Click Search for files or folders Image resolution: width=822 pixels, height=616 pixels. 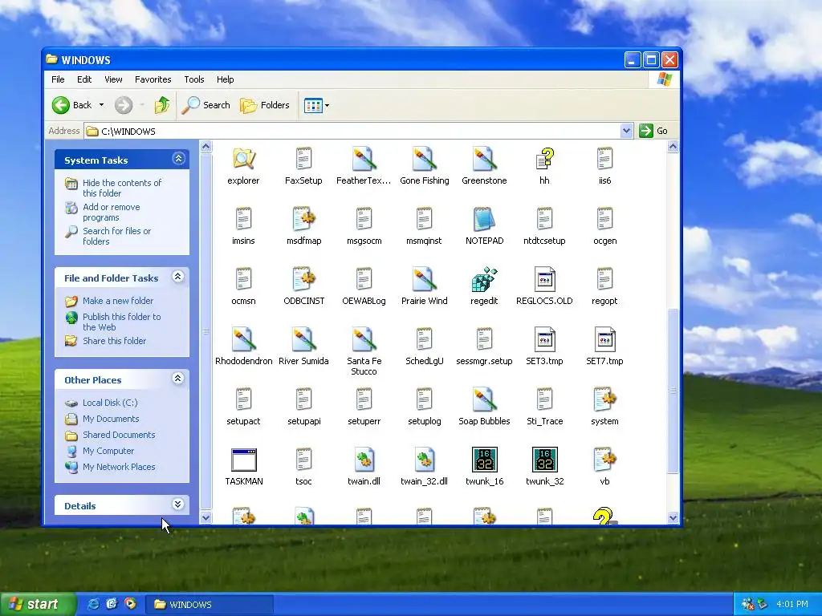pyautogui.click(x=117, y=237)
